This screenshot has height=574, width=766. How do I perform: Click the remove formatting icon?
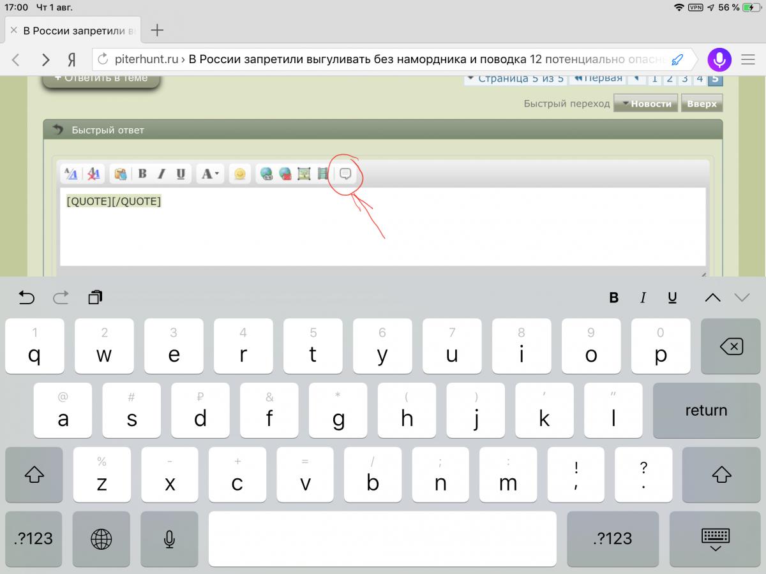click(x=94, y=173)
